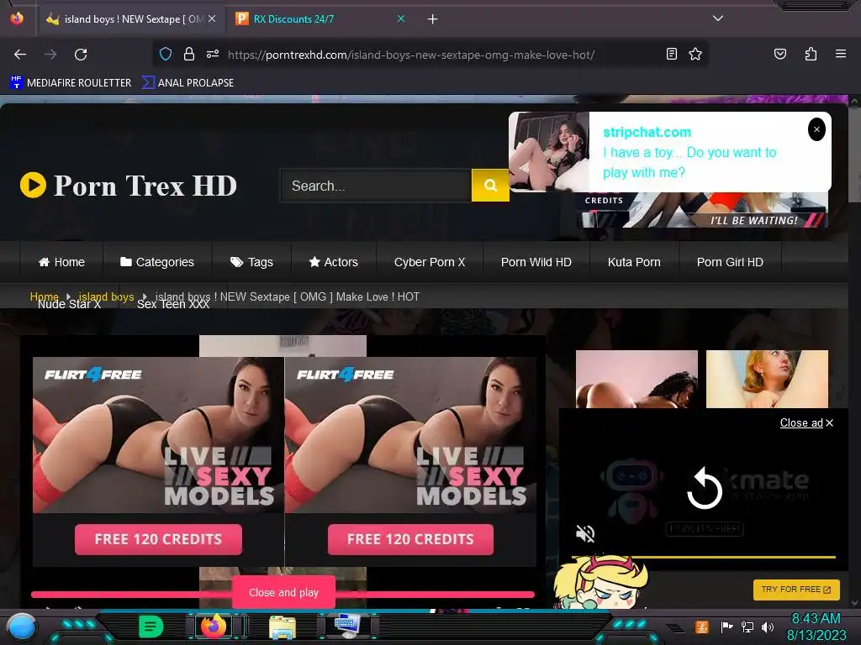Open the Action Center flag tray icon
861x645 pixels.
tap(726, 627)
